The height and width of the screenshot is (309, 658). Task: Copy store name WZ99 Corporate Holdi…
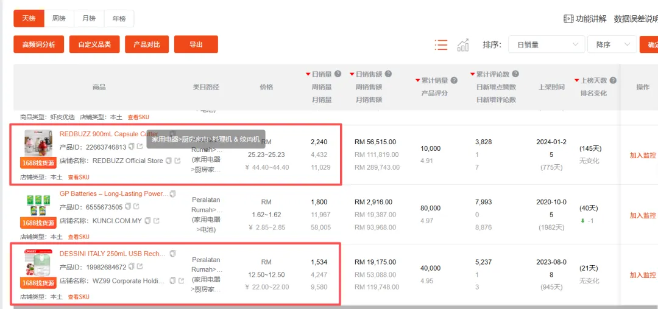pos(172,280)
